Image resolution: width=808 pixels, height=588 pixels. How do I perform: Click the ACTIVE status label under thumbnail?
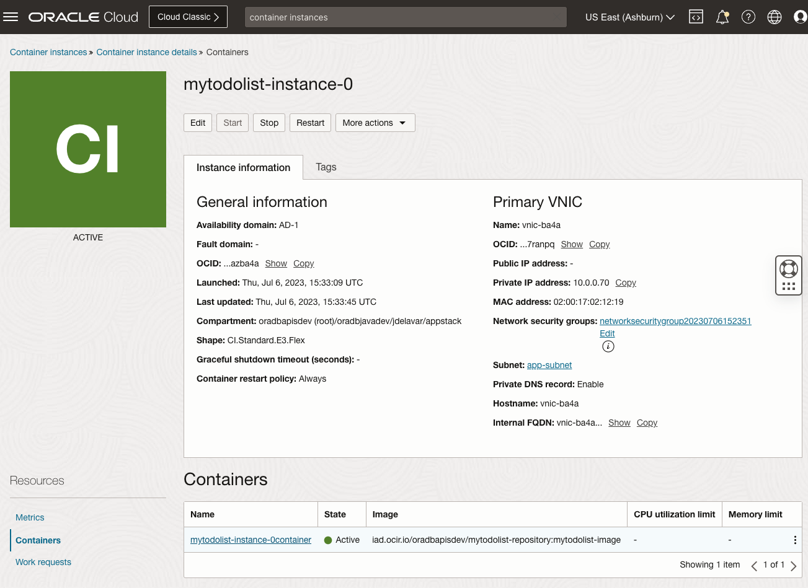(88, 237)
